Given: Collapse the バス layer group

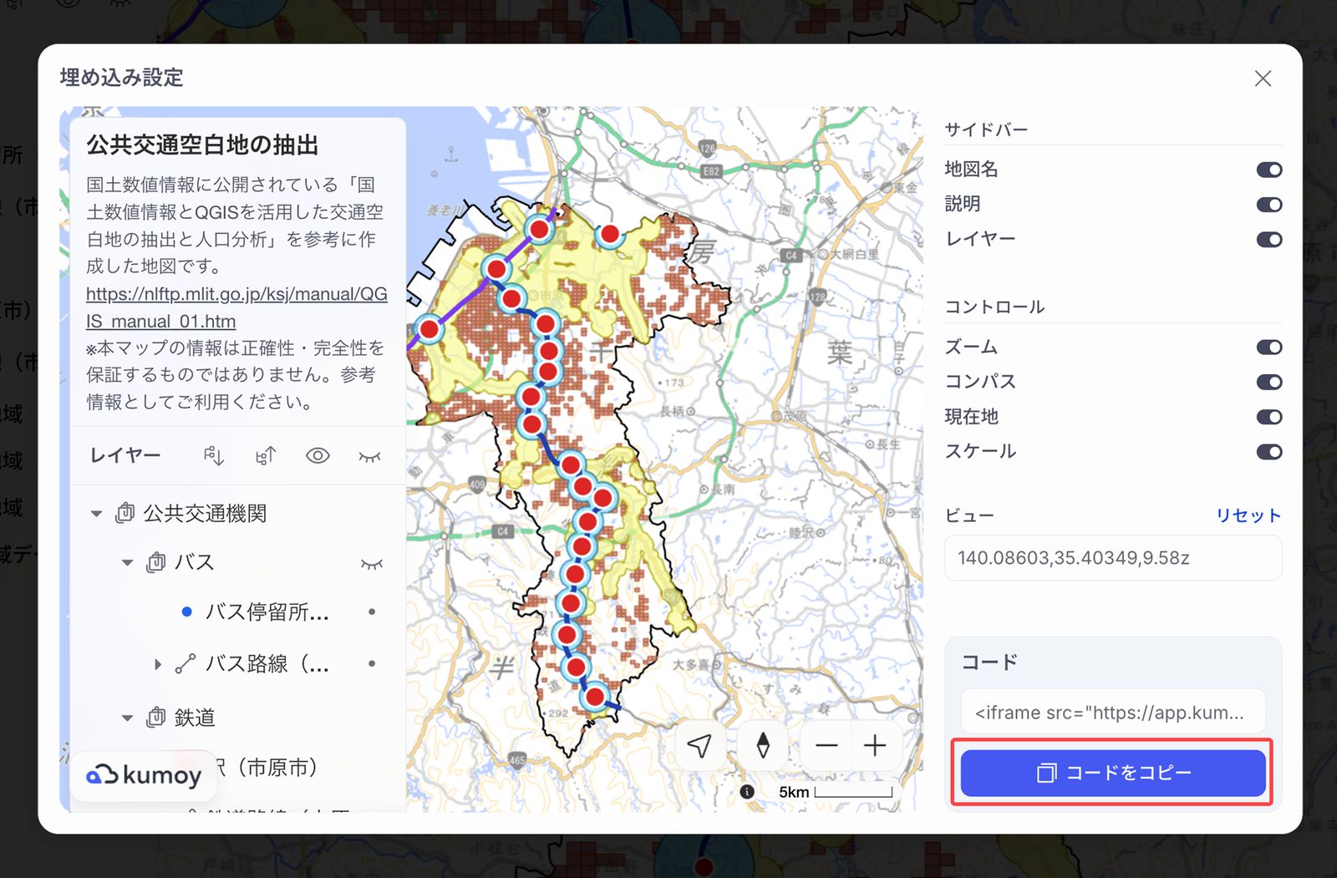Looking at the screenshot, I should 128,562.
